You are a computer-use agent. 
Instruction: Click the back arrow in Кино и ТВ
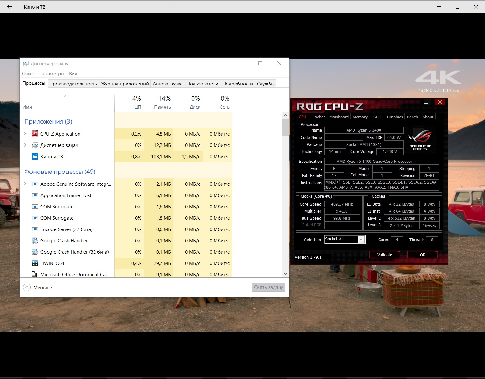click(9, 7)
